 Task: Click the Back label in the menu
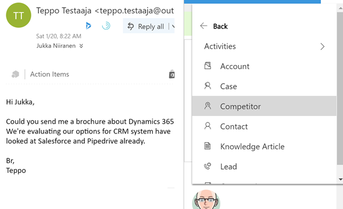pos(220,27)
